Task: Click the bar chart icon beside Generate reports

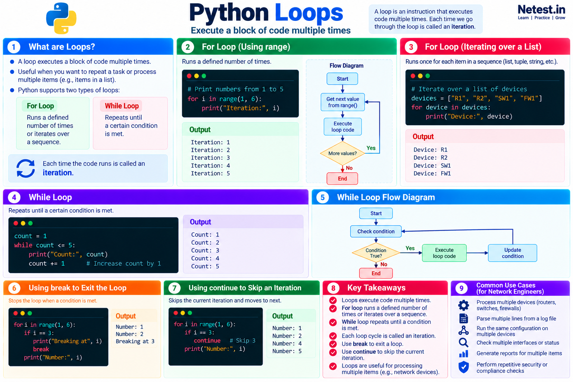Action: click(x=463, y=354)
